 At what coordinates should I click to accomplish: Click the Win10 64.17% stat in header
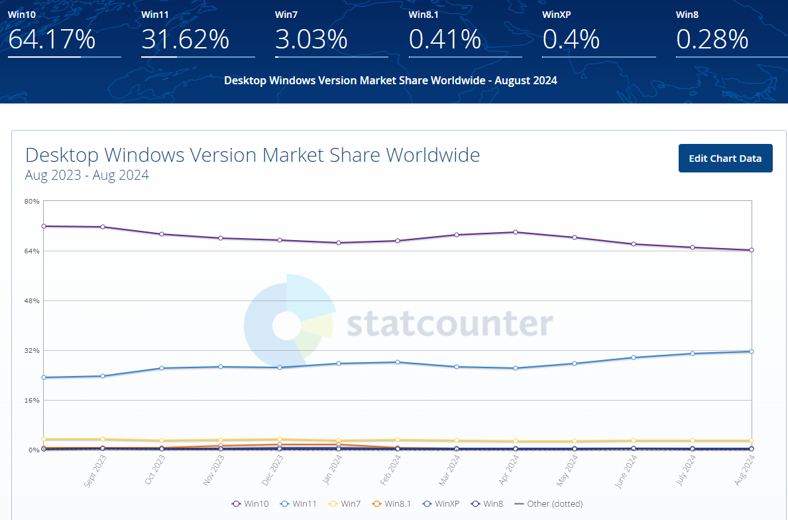coord(52,40)
